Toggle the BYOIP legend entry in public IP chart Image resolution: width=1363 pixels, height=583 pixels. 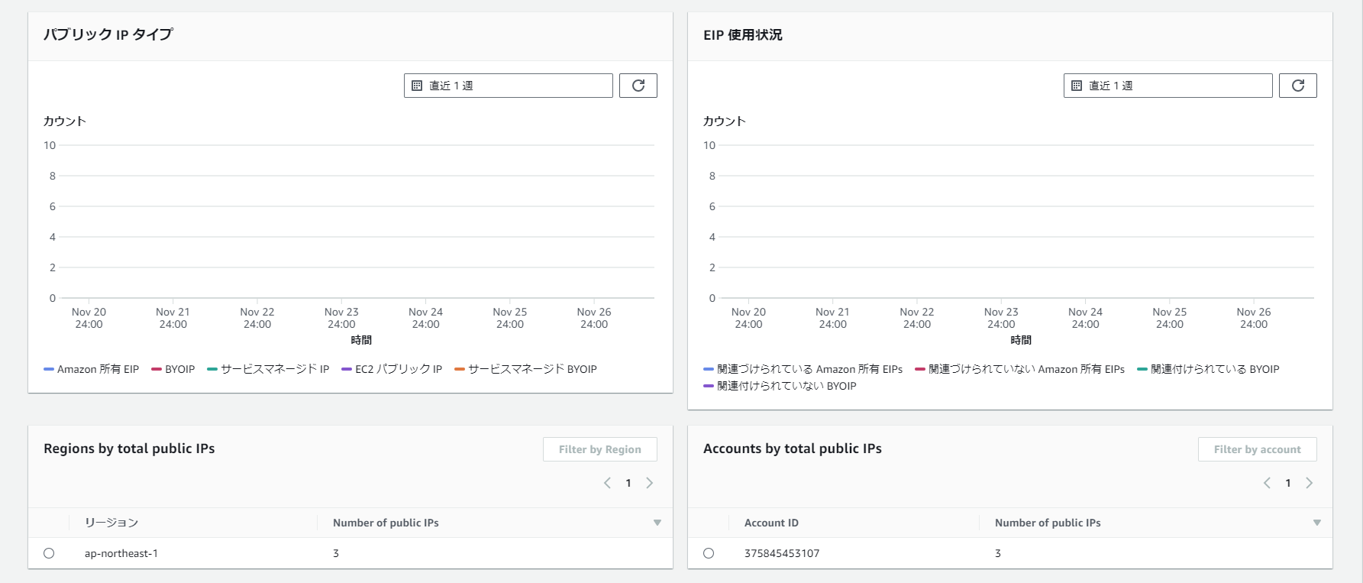click(173, 369)
